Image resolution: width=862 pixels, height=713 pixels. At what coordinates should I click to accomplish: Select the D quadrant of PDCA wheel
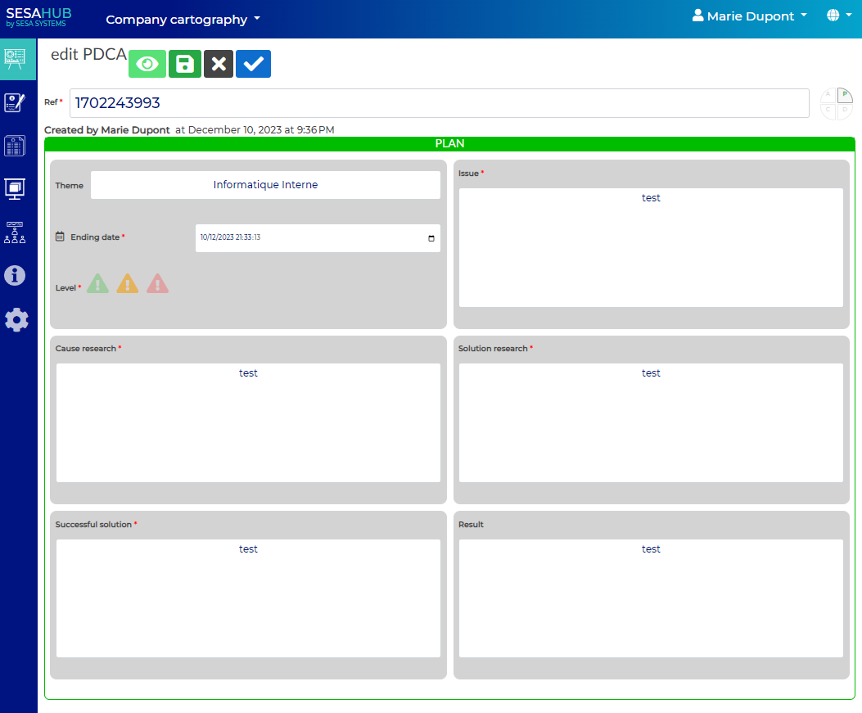click(845, 110)
